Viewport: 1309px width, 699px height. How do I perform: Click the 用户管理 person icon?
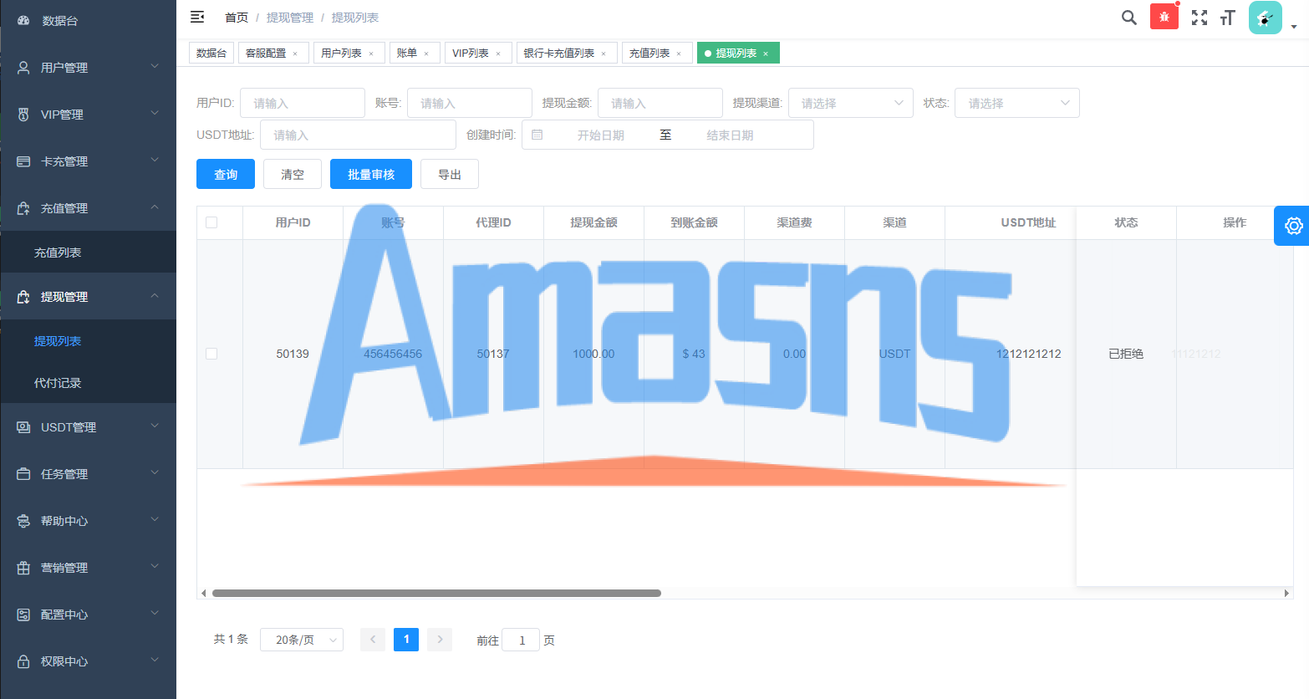tap(23, 68)
